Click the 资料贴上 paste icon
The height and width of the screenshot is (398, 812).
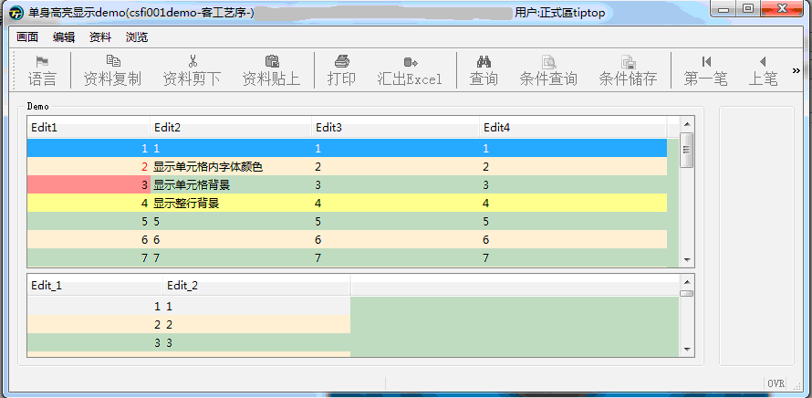[x=272, y=61]
